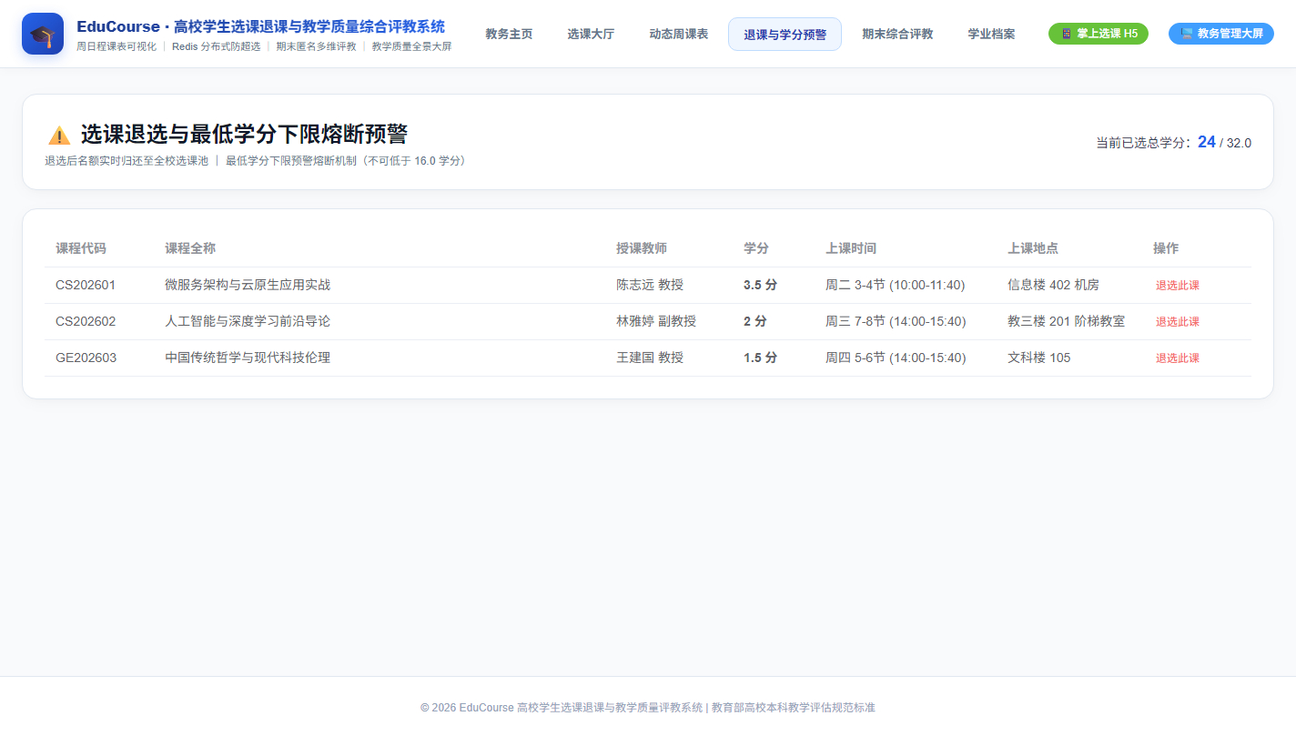1296x736 pixels.
Task: Click location 信息楼 402 机房
Action: (x=1053, y=285)
